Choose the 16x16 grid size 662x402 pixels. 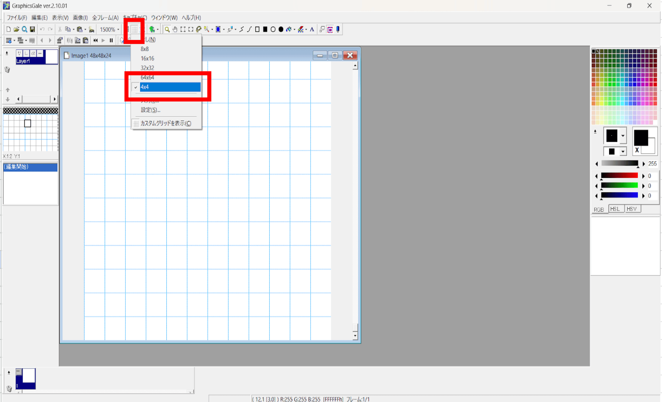tap(147, 58)
